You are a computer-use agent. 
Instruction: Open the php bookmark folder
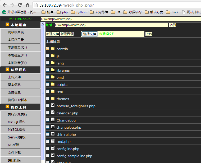point(62,12)
